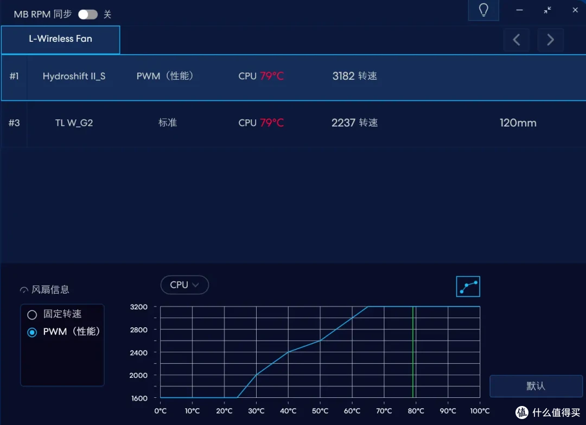Click the lightbulb lighting icon

(x=483, y=10)
